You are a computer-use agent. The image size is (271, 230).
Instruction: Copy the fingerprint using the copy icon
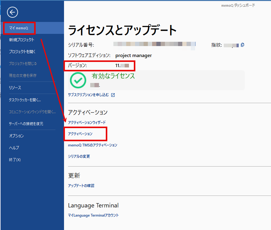242,45
